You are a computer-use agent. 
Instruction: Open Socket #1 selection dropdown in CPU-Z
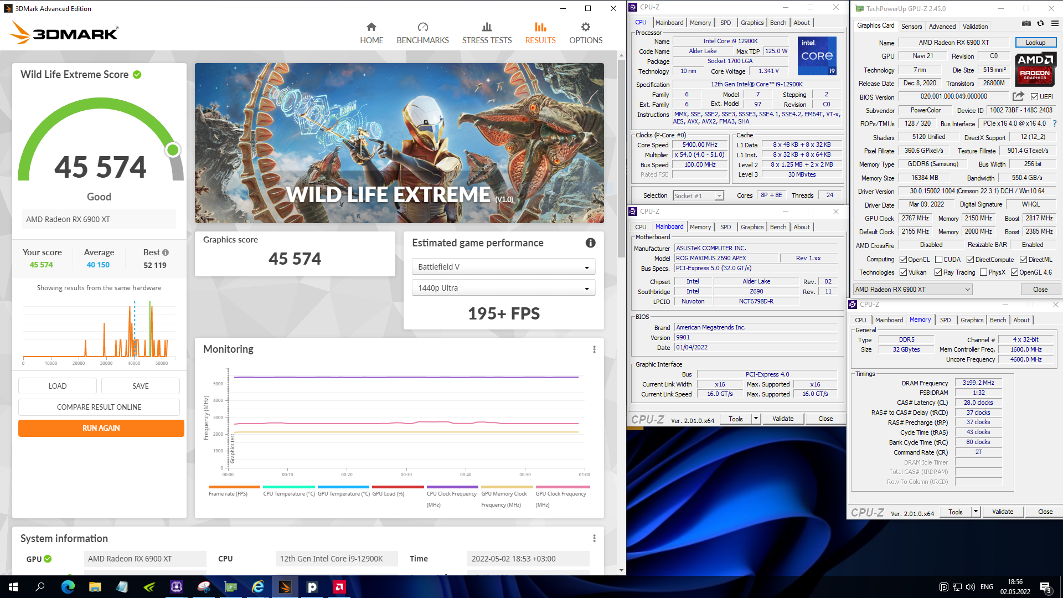(698, 195)
